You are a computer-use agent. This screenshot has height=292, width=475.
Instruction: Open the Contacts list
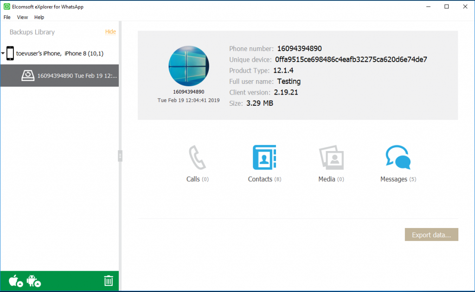click(x=264, y=162)
